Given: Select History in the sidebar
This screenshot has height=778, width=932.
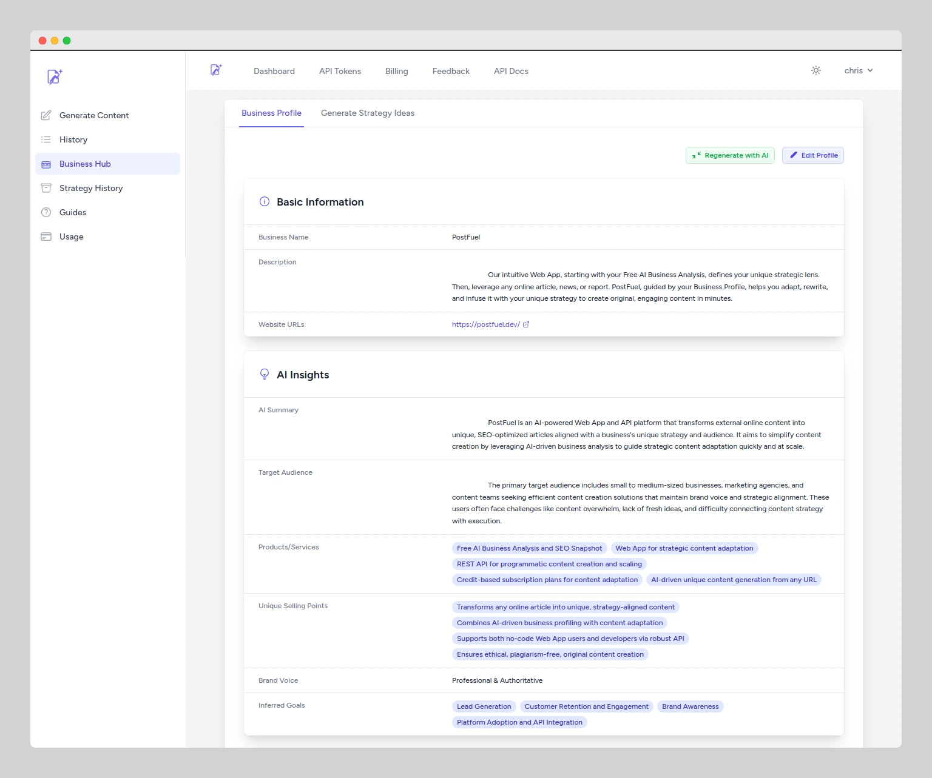Looking at the screenshot, I should (107, 139).
